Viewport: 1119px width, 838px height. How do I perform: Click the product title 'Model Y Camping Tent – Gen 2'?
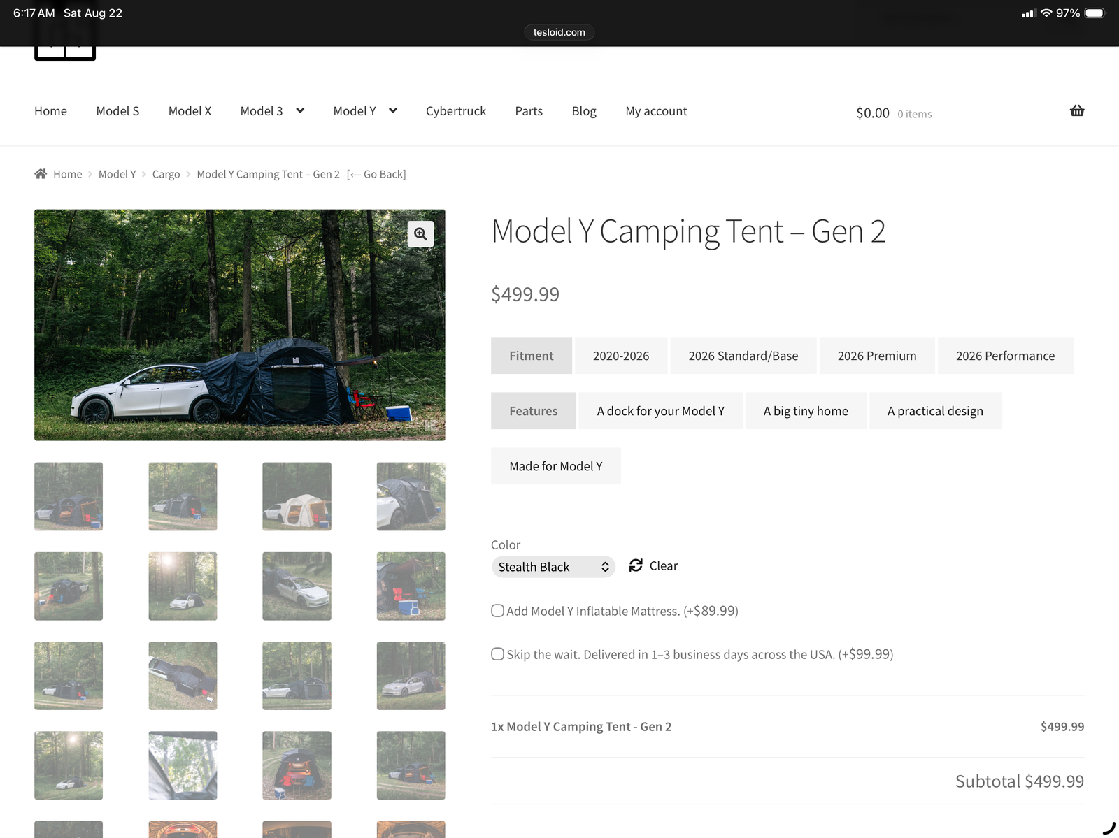point(689,231)
